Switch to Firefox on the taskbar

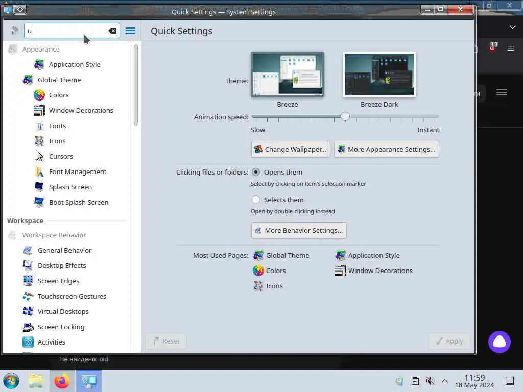click(x=62, y=381)
